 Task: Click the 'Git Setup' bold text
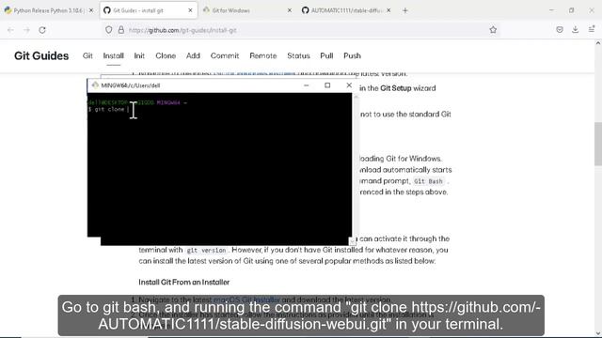click(x=396, y=88)
